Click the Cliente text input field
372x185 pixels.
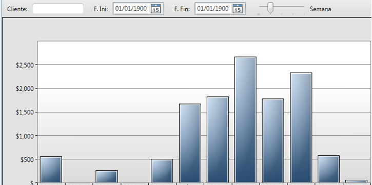coord(58,9)
